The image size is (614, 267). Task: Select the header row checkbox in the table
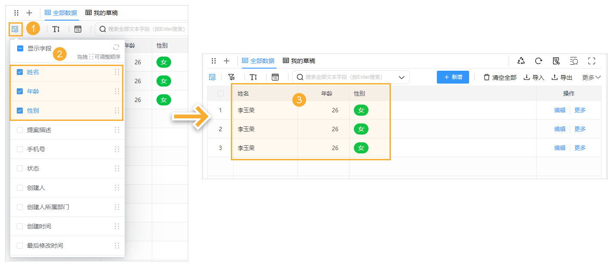tap(220, 93)
